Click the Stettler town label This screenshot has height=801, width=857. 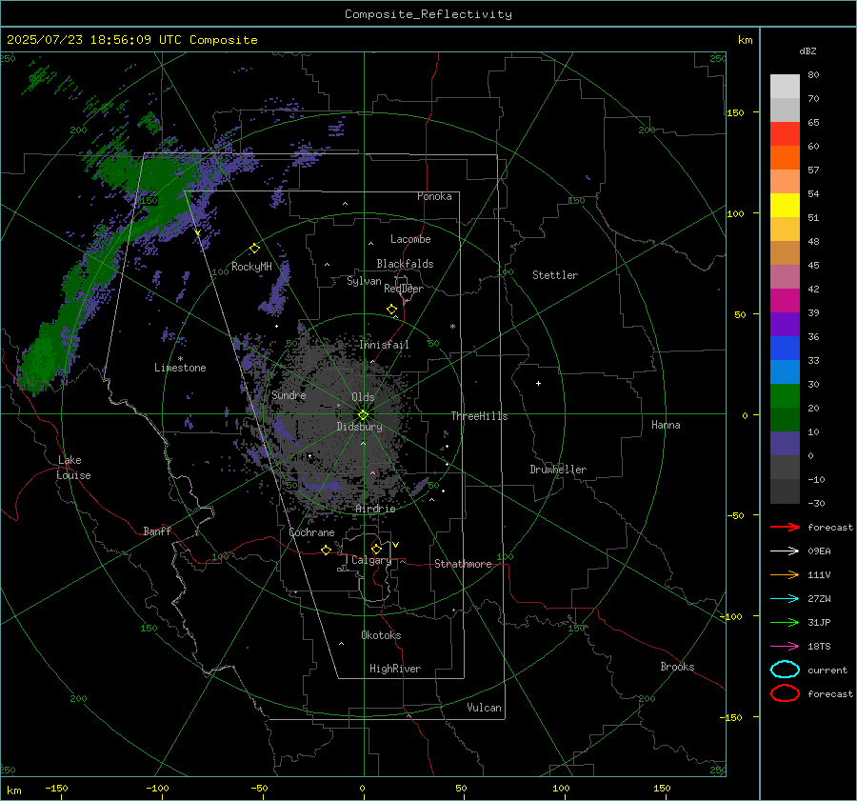click(x=555, y=275)
